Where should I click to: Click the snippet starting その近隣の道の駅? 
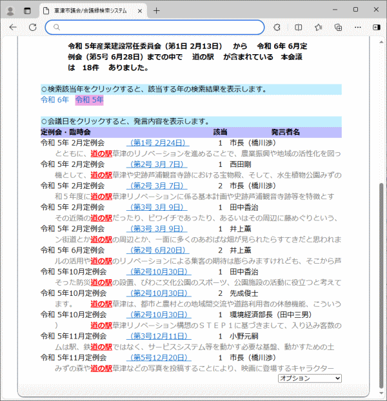[x=196, y=218]
